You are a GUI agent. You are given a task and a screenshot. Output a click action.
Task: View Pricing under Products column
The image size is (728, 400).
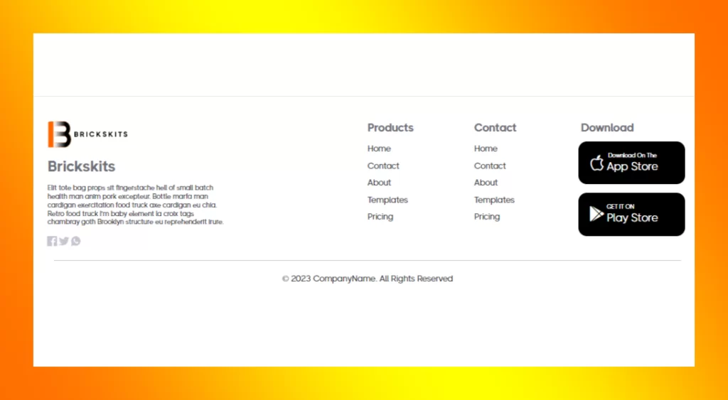click(380, 217)
